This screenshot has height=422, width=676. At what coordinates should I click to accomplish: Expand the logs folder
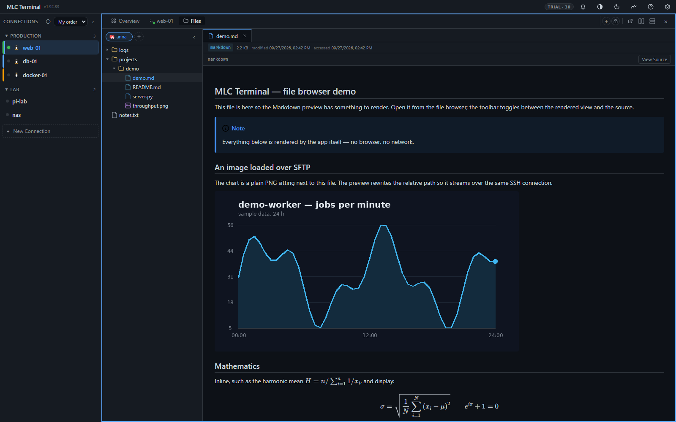click(x=107, y=50)
